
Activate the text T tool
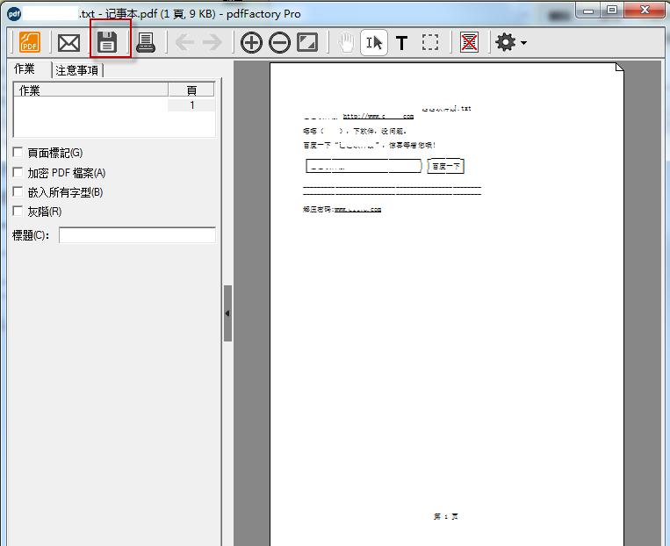point(402,42)
